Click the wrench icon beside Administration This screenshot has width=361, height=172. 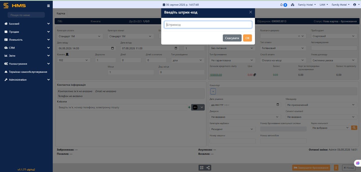pyautogui.click(x=6, y=80)
